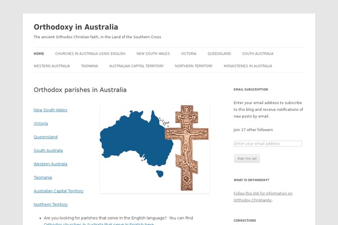Open Churches in Australia Using English menu
The height and width of the screenshot is (225, 338).
tap(90, 53)
